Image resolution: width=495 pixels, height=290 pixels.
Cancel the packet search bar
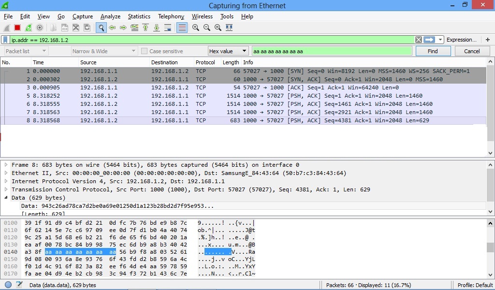tap(472, 51)
